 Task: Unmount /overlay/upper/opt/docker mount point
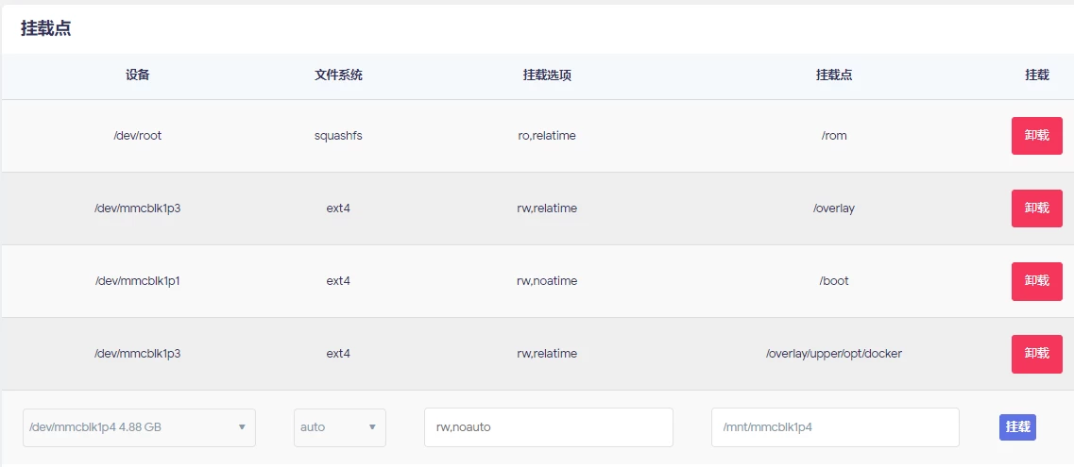tap(1036, 354)
